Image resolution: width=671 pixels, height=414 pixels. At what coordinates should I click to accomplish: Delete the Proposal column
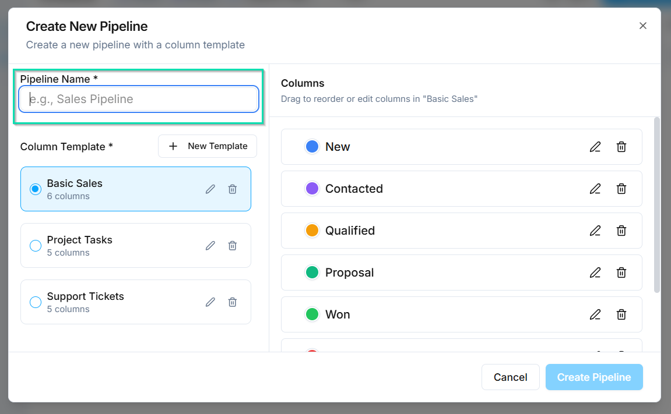point(621,273)
